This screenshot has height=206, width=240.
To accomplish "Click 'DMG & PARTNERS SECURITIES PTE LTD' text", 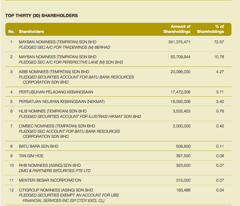I will coord(55,171).
